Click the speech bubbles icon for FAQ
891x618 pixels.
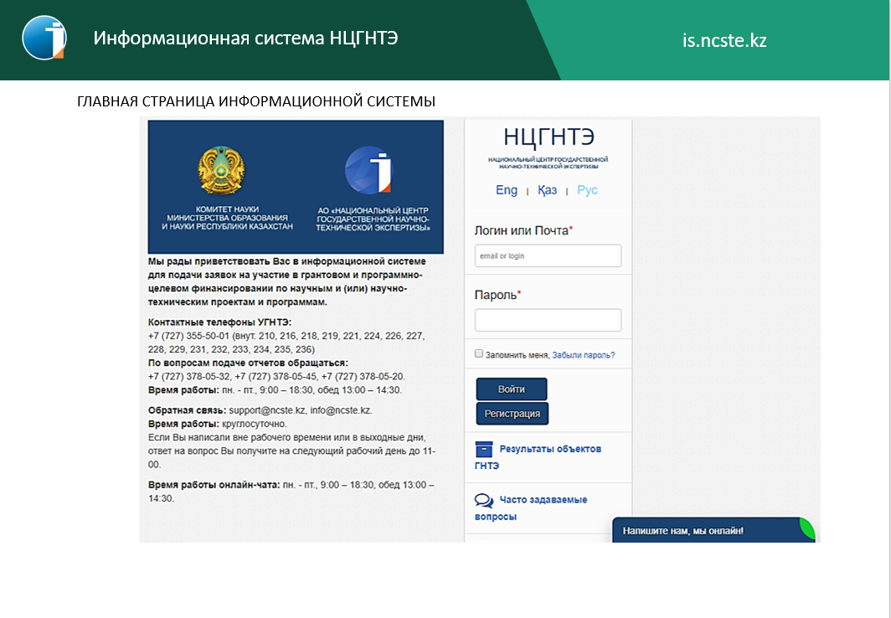click(x=483, y=501)
